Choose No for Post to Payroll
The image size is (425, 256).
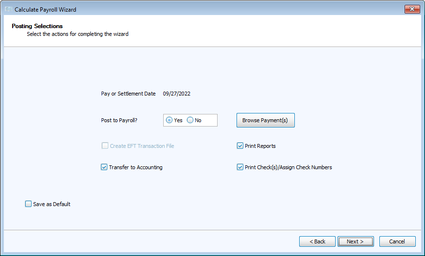pyautogui.click(x=190, y=120)
